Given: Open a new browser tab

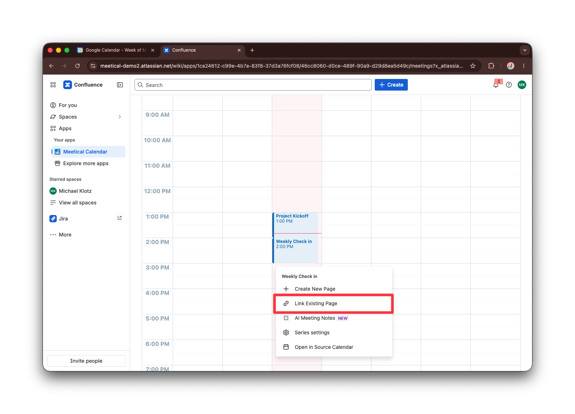Looking at the screenshot, I should [252, 50].
